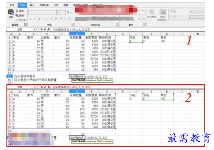The width and height of the screenshot is (214, 150).
Task: Open the Underline style dropdown arrow
Action: [x=42, y=19]
